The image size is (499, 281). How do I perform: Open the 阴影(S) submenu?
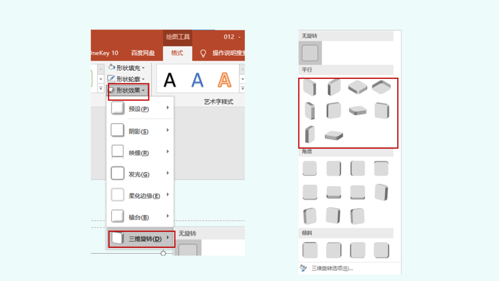point(140,131)
